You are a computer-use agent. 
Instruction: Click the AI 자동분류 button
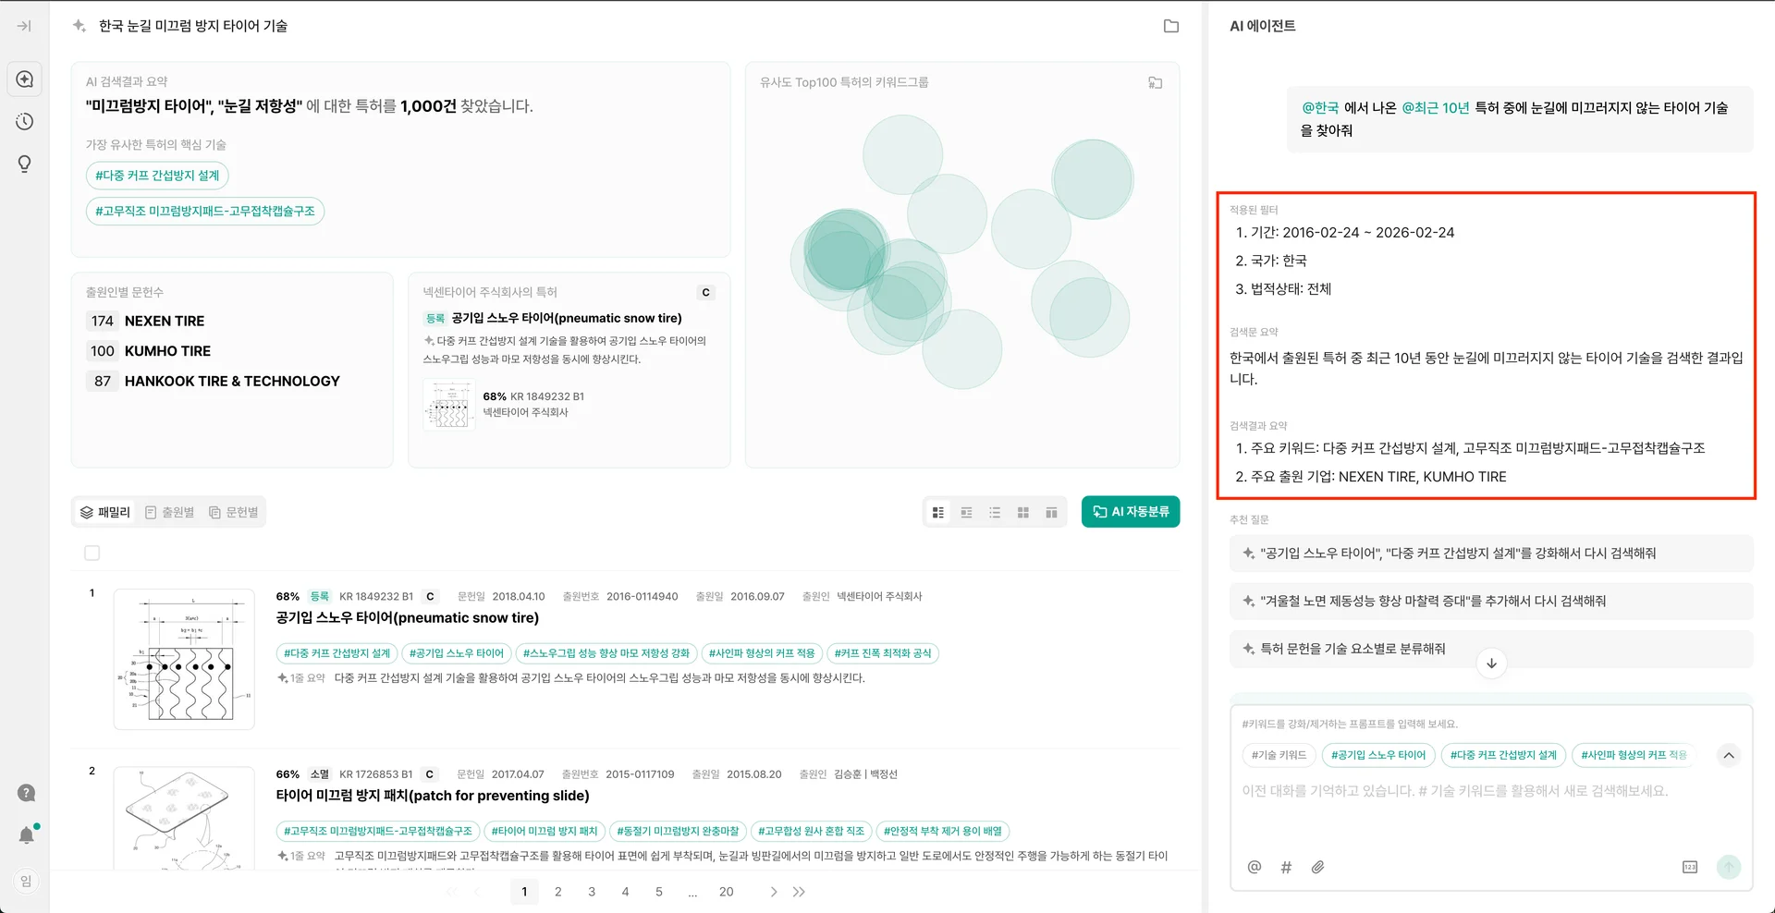click(1130, 512)
